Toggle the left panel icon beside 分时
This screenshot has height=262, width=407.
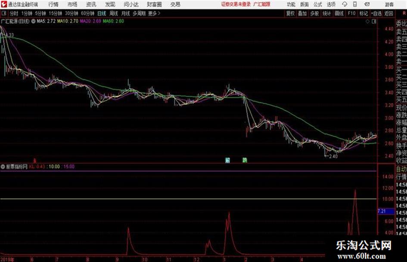[3, 13]
